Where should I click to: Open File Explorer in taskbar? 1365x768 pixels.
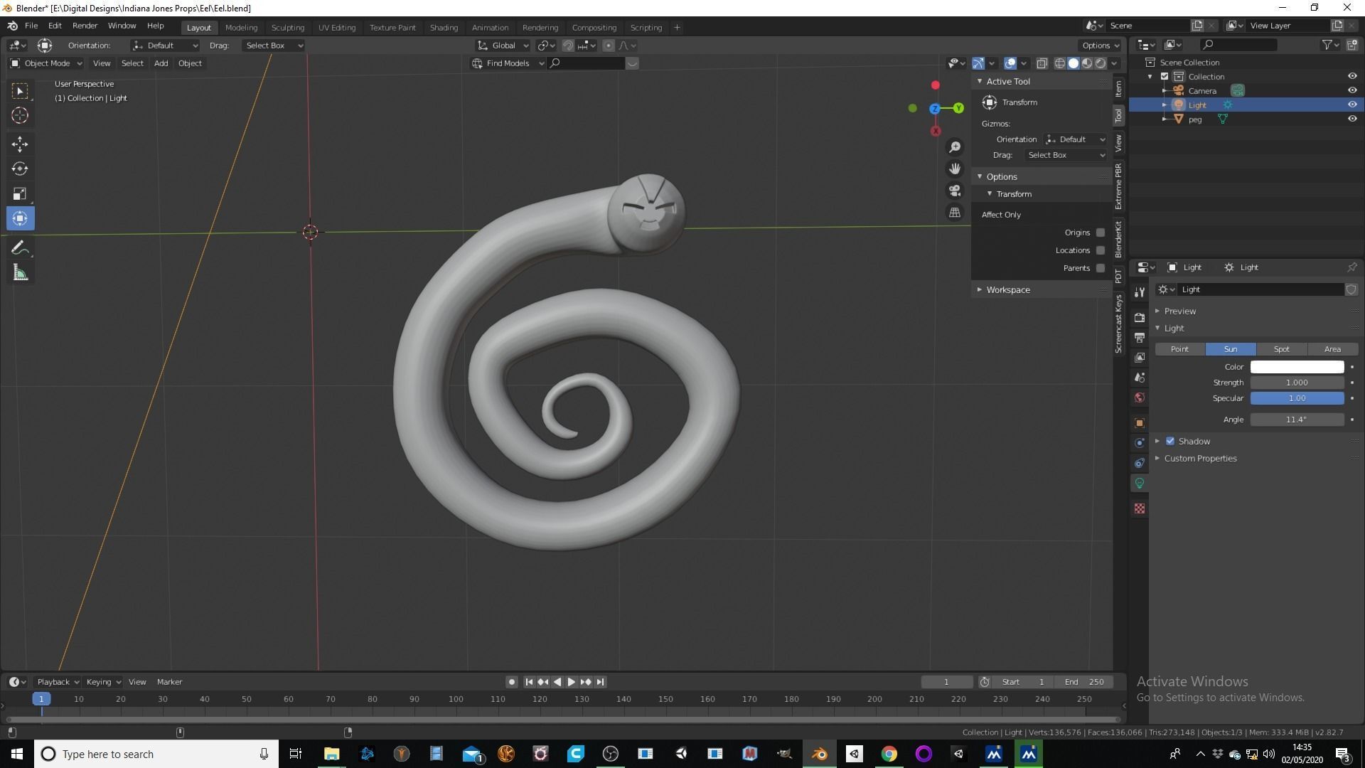[331, 754]
